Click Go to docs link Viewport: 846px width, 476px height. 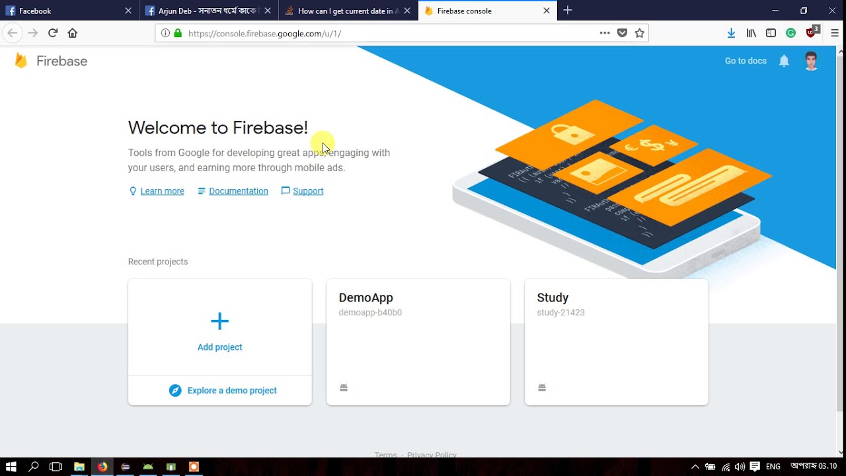click(746, 61)
